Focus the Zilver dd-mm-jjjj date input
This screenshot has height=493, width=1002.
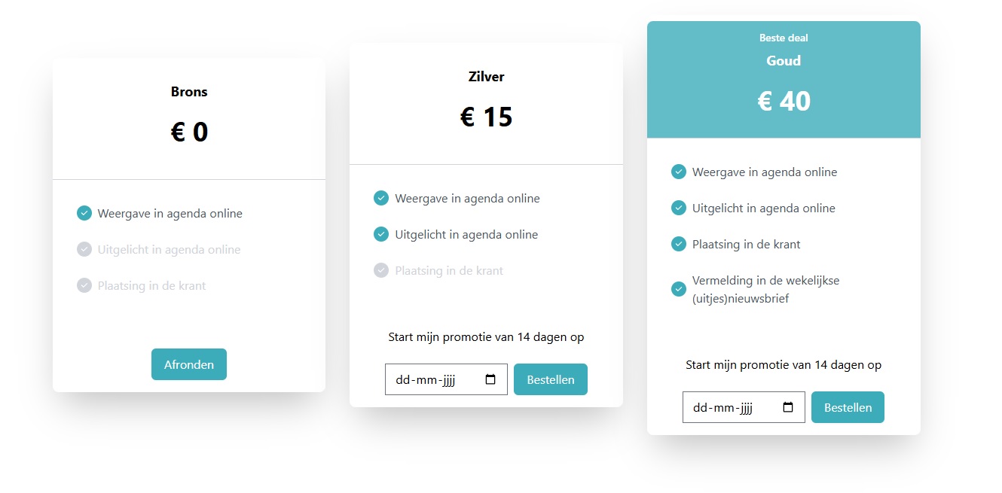pos(431,380)
